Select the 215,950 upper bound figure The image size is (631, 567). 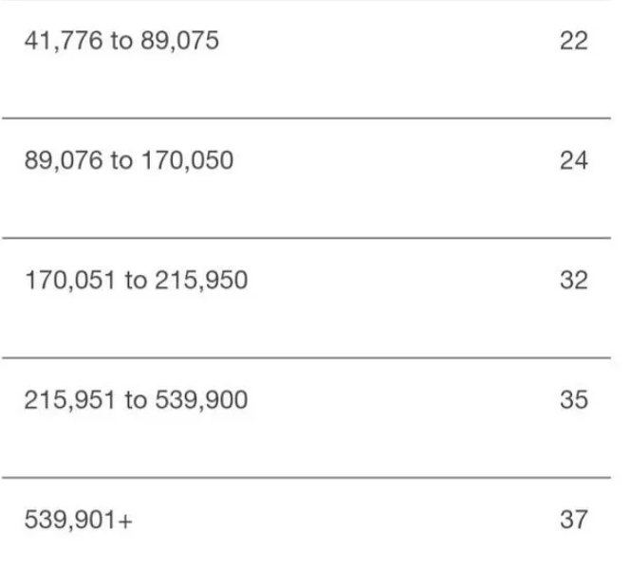coord(201,281)
